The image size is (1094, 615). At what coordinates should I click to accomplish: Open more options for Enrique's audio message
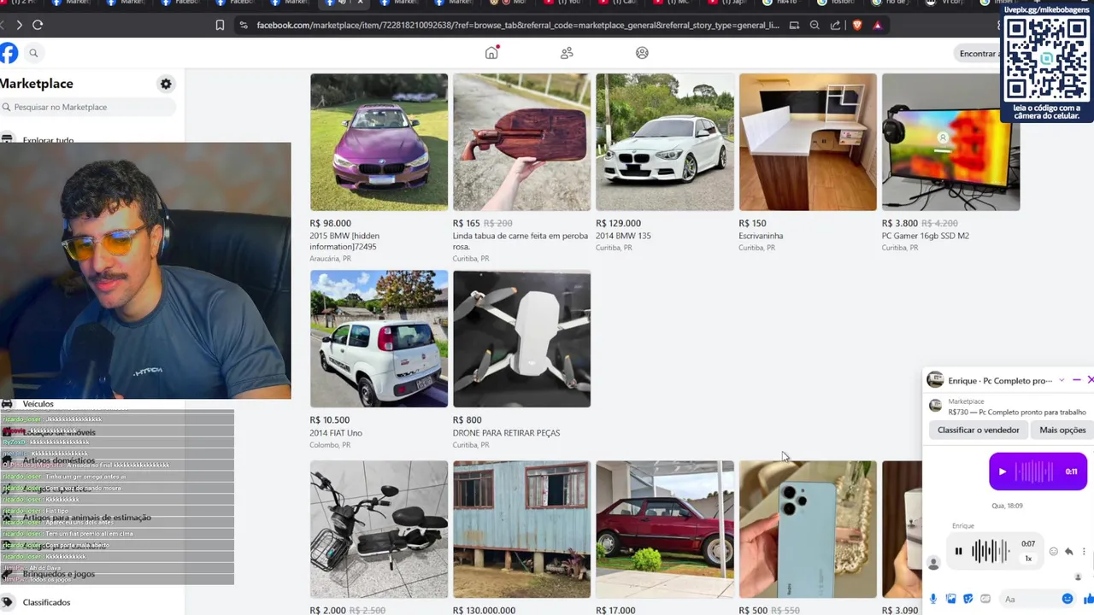[1084, 552]
